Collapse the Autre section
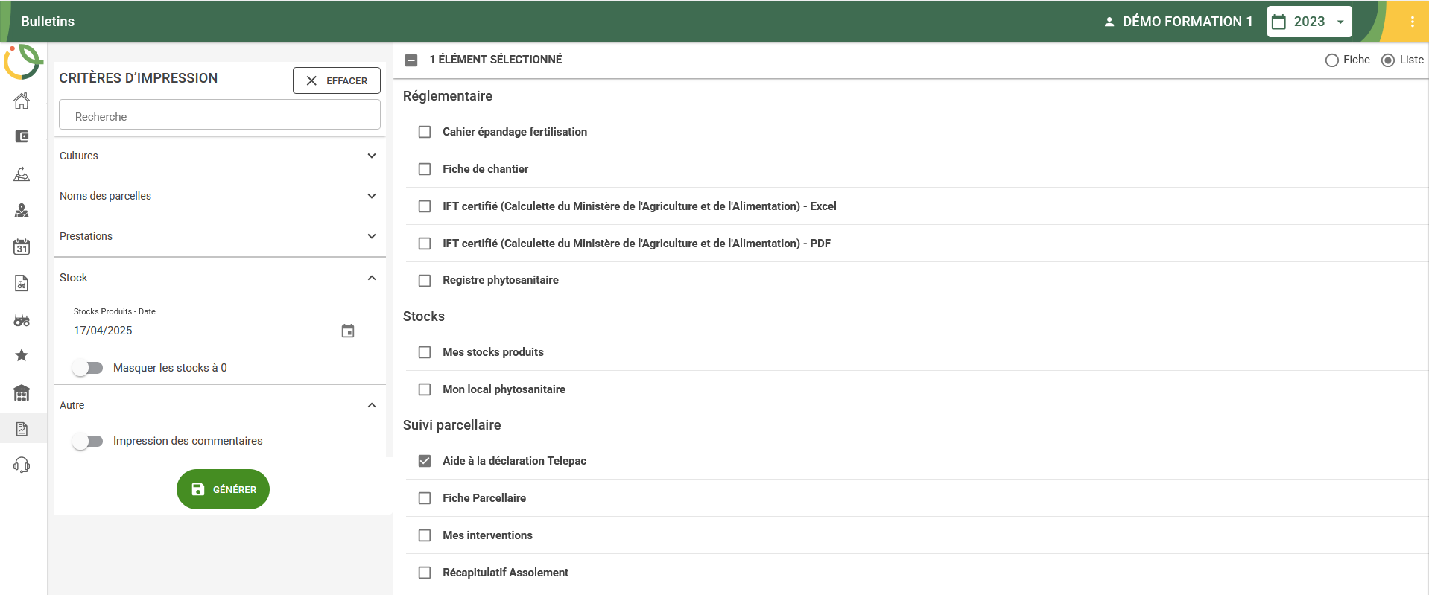 point(220,405)
